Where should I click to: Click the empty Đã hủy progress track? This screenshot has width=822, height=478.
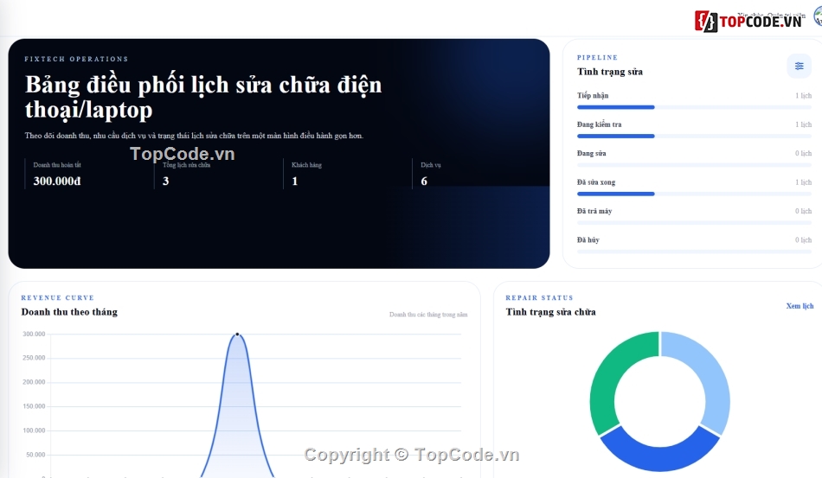pos(694,252)
